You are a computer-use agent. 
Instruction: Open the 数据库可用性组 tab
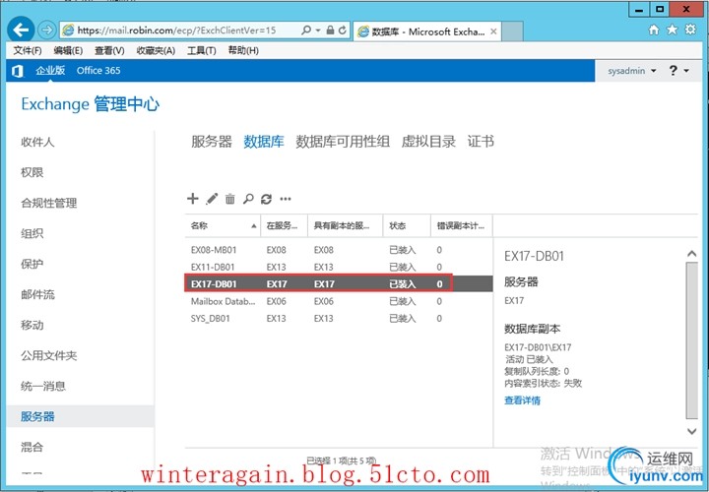tap(343, 142)
